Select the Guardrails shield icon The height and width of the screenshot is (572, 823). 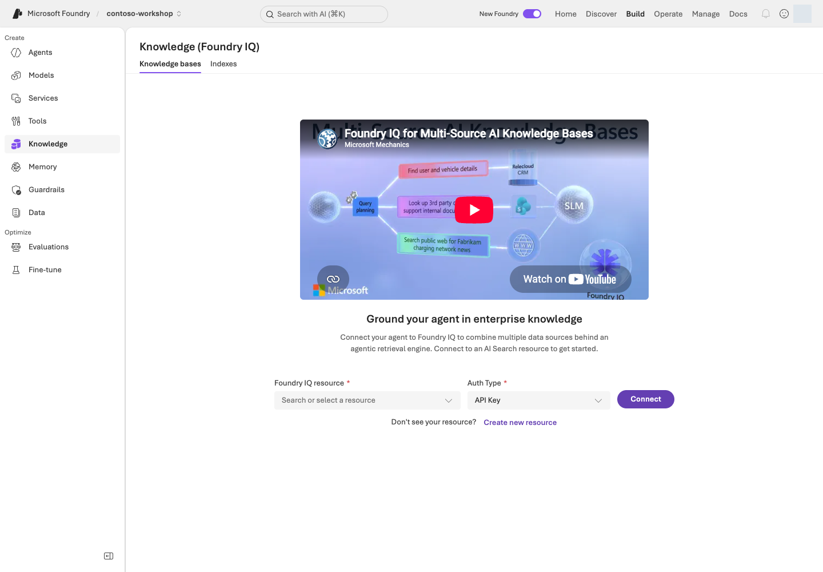point(16,190)
